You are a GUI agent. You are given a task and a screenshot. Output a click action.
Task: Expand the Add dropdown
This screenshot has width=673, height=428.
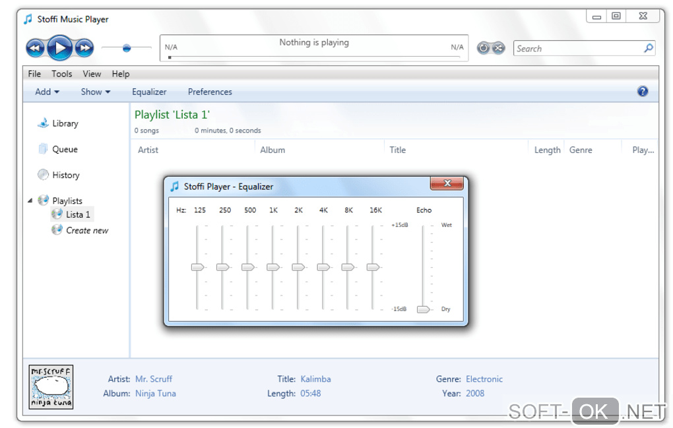48,92
